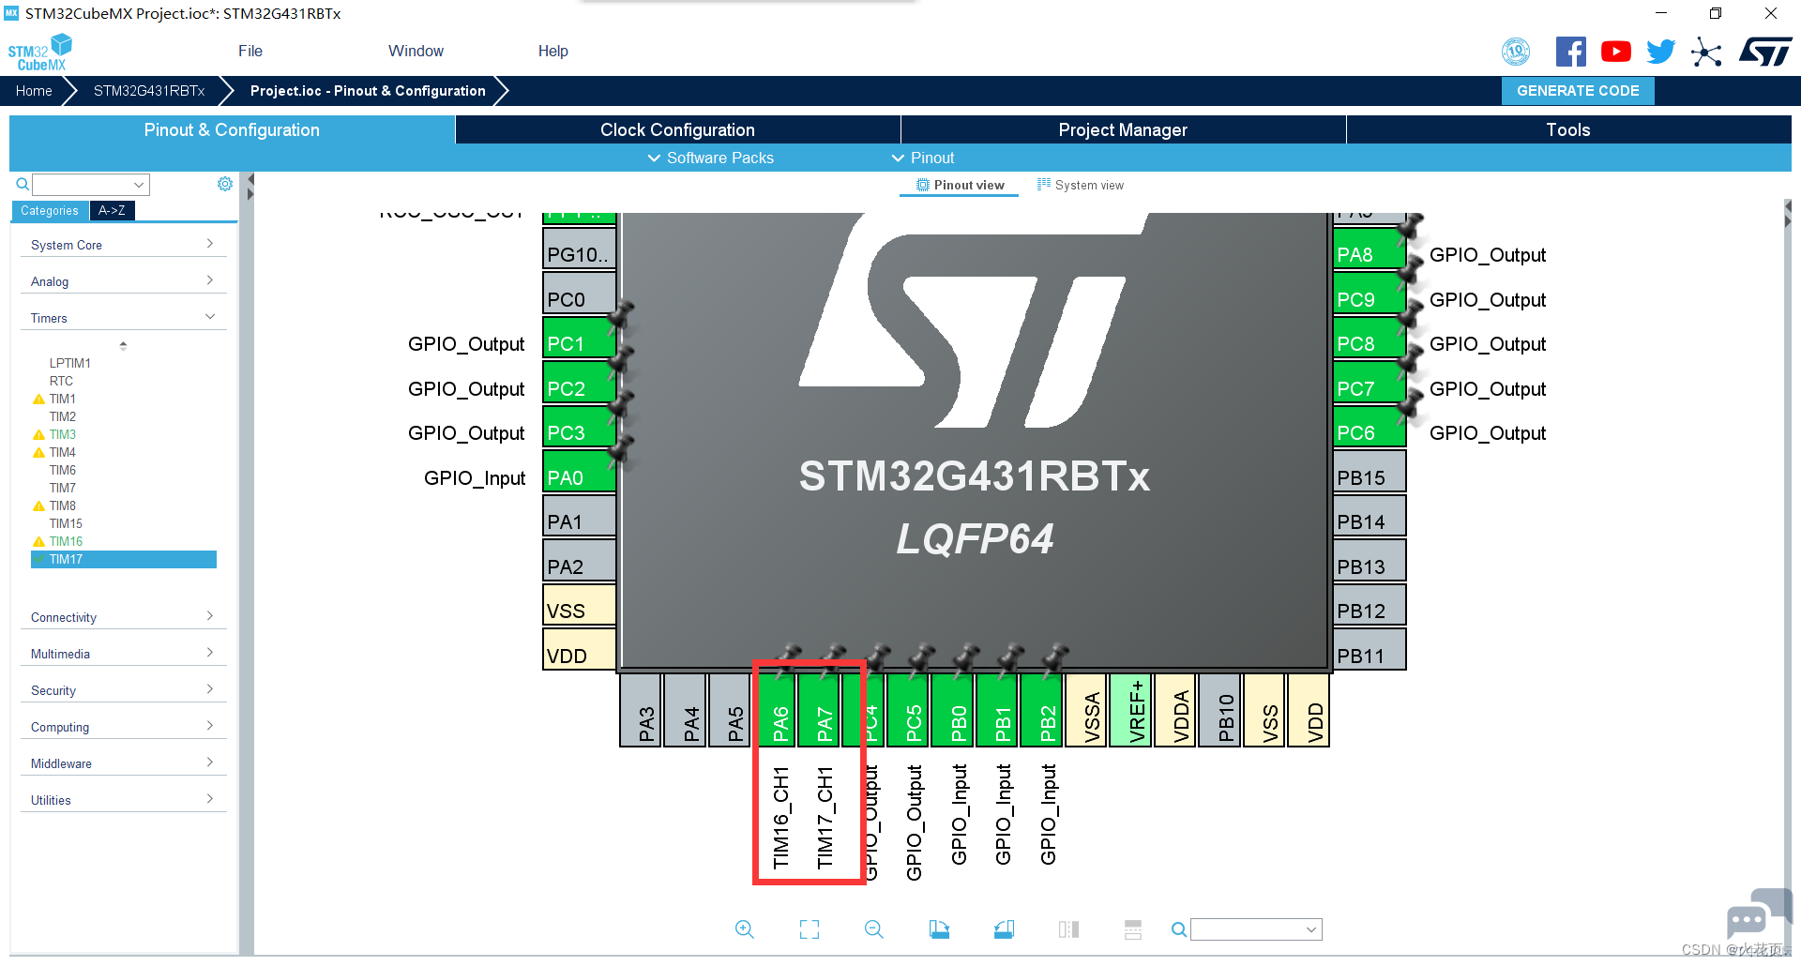This screenshot has height=966, width=1801.
Task: Open the pin search dropdown at bottom
Action: (1310, 929)
